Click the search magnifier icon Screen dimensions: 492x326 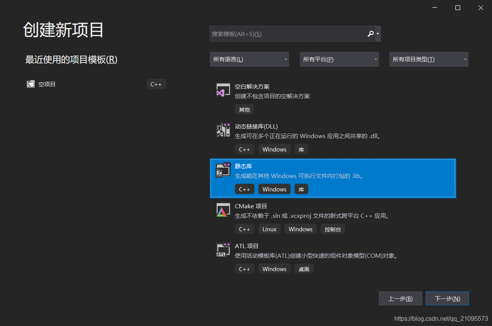pos(370,34)
